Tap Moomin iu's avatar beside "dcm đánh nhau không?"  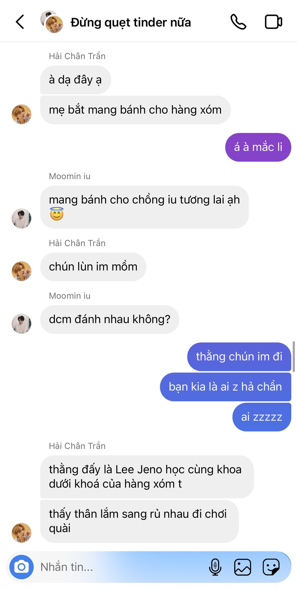click(x=21, y=324)
